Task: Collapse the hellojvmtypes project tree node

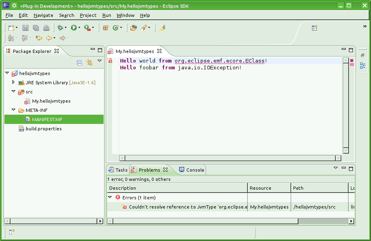Action: (7, 73)
